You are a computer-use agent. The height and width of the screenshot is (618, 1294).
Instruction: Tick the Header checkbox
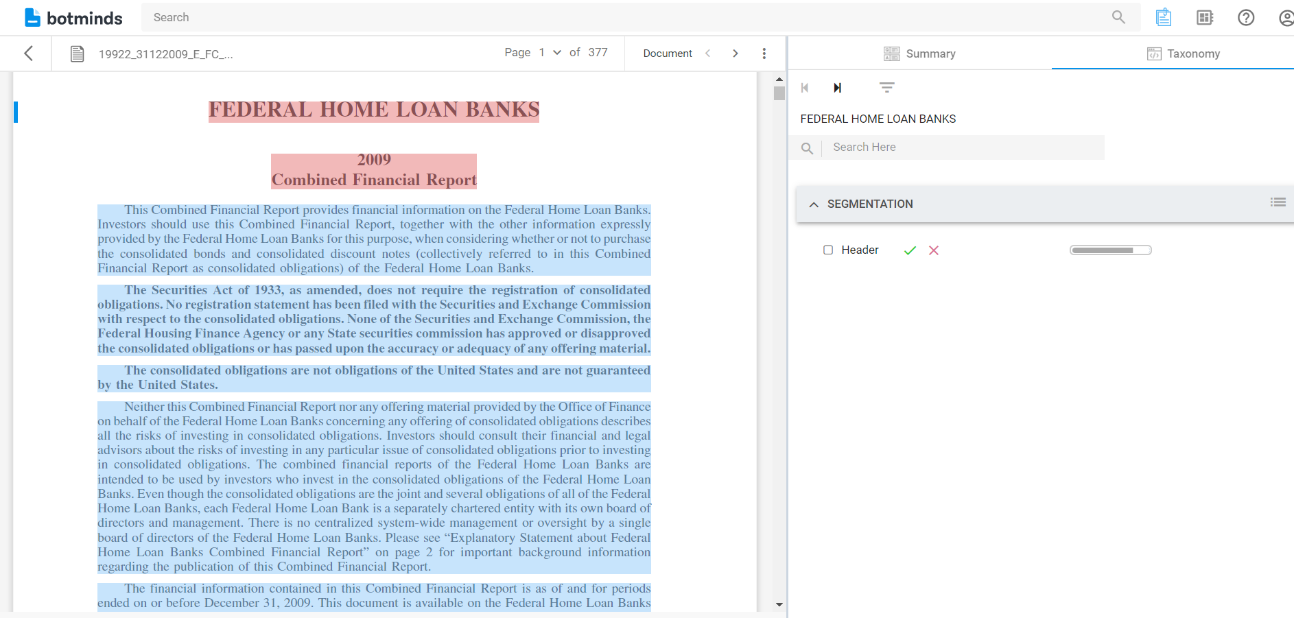pos(828,250)
